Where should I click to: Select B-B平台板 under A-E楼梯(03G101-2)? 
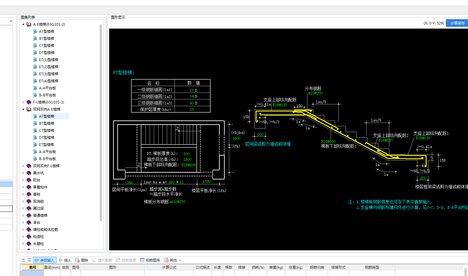[x=47, y=95]
